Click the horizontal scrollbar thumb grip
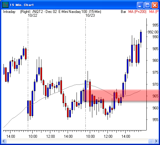Screen dimensions: 160x145 [x=151, y=141]
